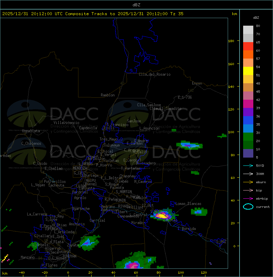Click the '100' tick on the vertical km axis
The image size is (273, 277).
click(231, 132)
